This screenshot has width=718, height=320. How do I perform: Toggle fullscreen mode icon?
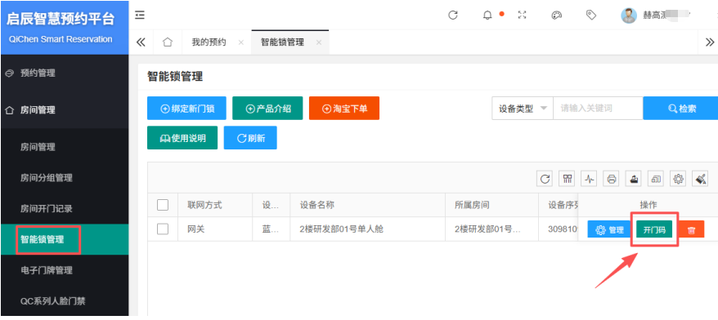pyautogui.click(x=522, y=15)
